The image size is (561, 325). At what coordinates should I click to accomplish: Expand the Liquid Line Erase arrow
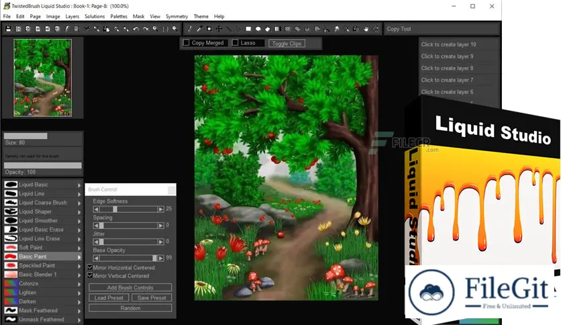coord(79,239)
